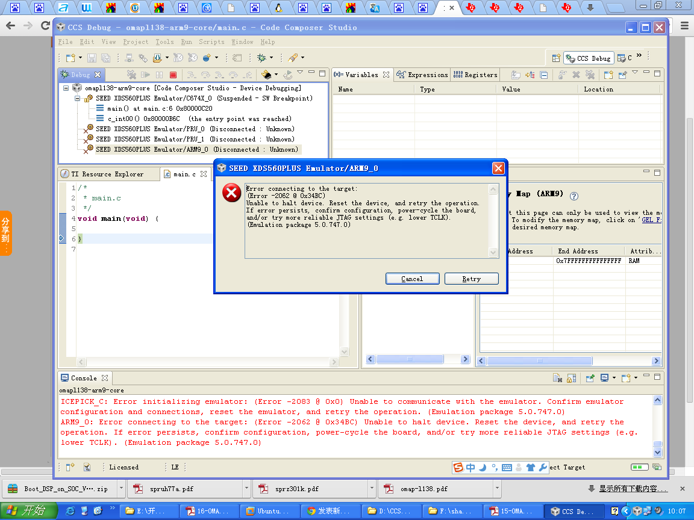Click Show Logical Structure icon in Variables view
This screenshot has height=520, width=694.
[530, 75]
